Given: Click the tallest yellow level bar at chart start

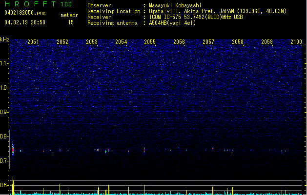Looking at the screenshot, I should pyautogui.click(x=13, y=185).
